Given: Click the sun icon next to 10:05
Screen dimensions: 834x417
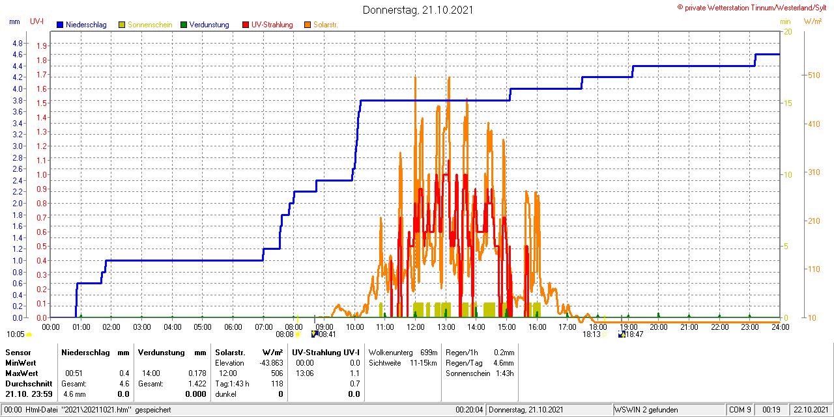Looking at the screenshot, I should click(x=29, y=335).
